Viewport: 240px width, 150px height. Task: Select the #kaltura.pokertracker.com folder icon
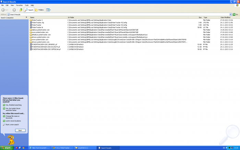[31, 35]
